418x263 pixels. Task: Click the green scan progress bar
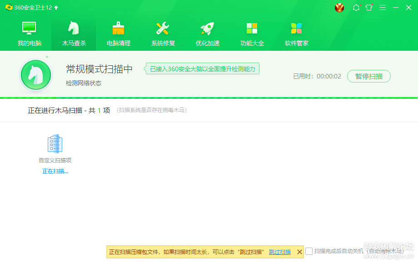[x=209, y=98]
